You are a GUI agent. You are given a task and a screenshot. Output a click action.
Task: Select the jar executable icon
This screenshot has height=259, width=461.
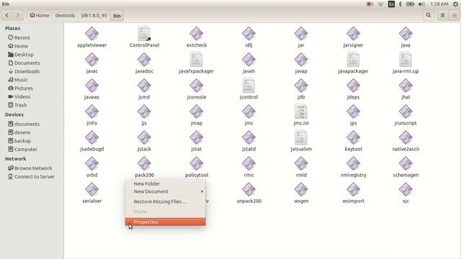point(301,34)
